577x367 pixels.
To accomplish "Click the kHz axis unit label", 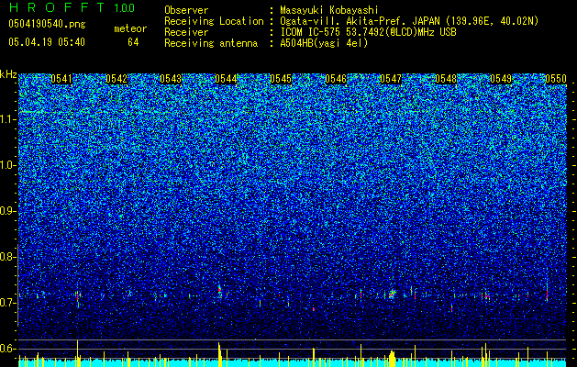I will (x=8, y=74).
